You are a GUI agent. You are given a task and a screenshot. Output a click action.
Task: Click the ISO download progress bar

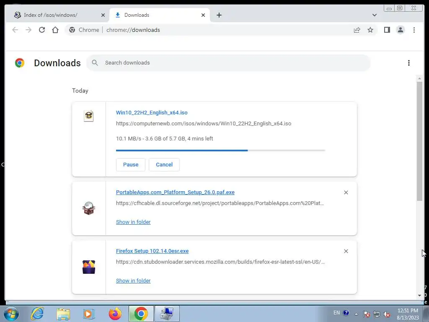point(220,151)
